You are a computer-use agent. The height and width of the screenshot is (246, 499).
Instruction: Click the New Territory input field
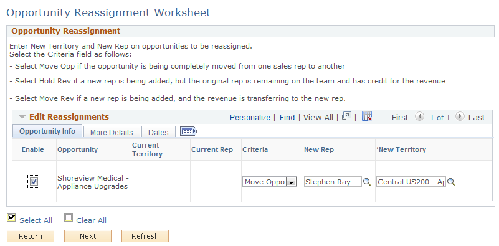coord(411,182)
